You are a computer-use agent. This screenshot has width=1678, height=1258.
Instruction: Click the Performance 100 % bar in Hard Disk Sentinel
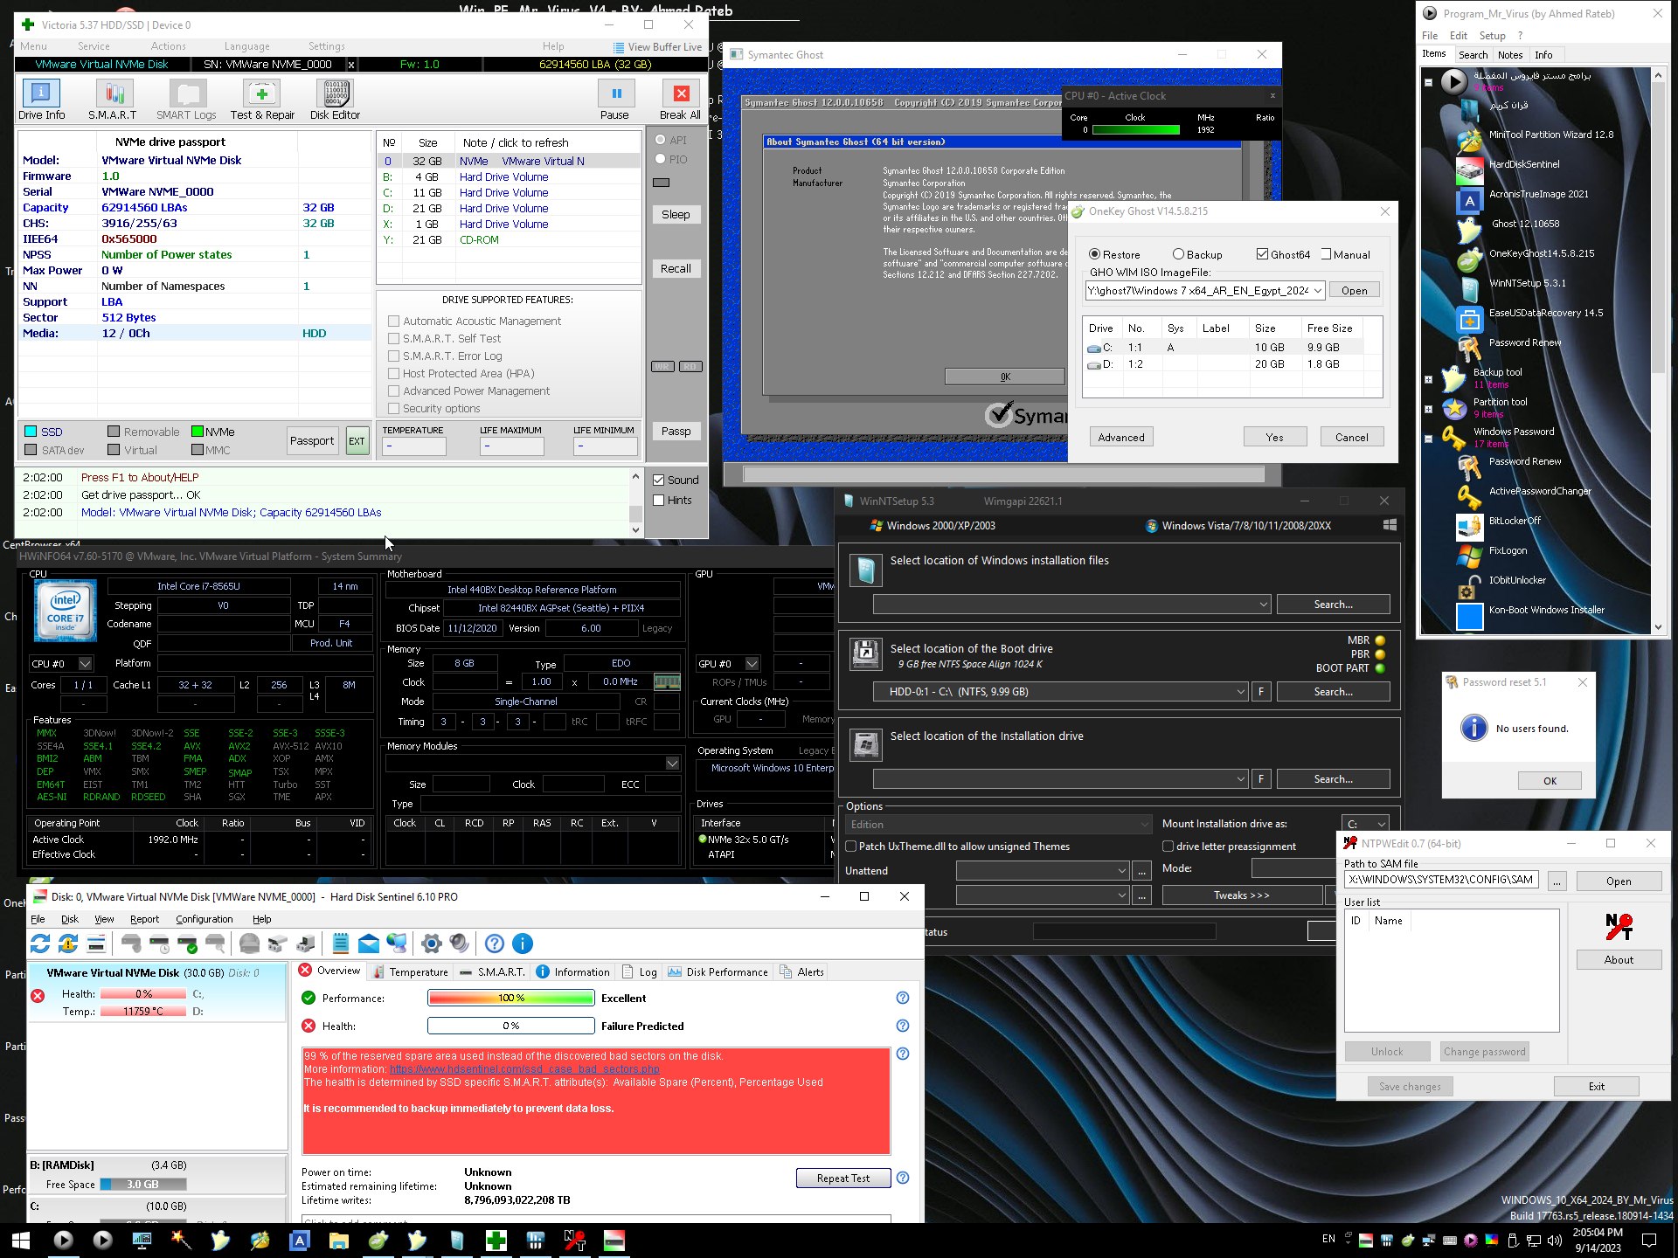pyautogui.click(x=510, y=998)
